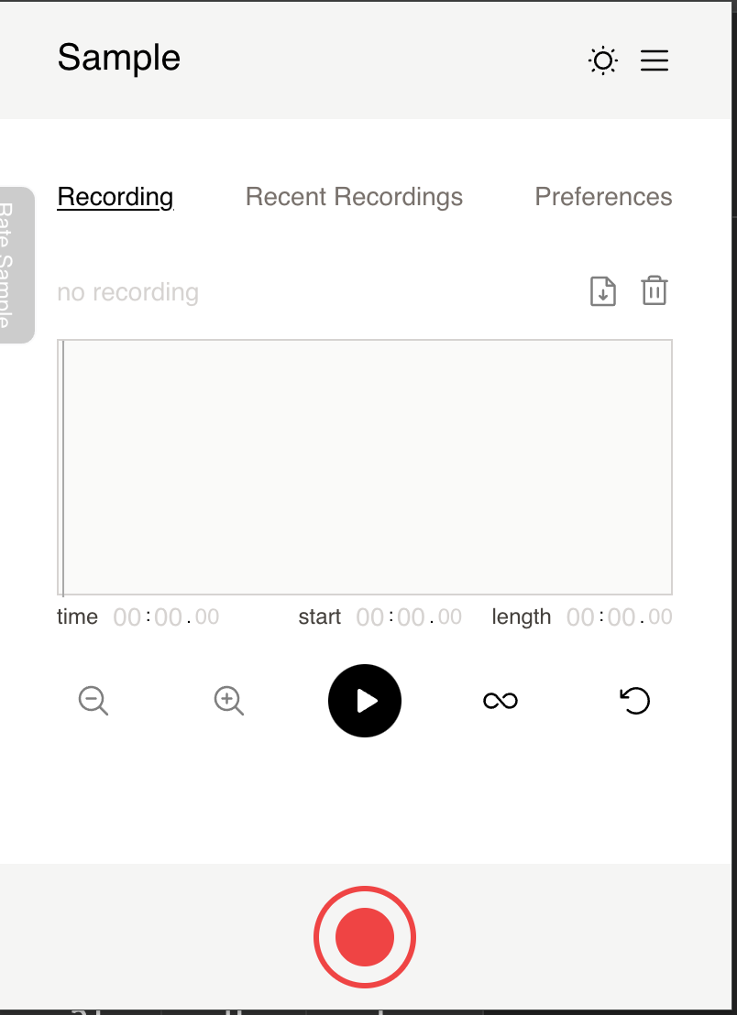This screenshot has width=737, height=1015.
Task: Select the Recording tab
Action: tap(115, 197)
